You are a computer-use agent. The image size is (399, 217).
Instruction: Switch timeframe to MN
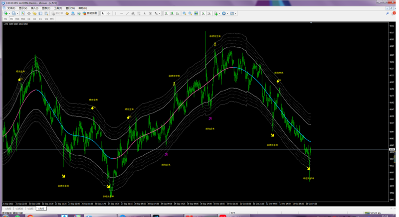(52, 19)
